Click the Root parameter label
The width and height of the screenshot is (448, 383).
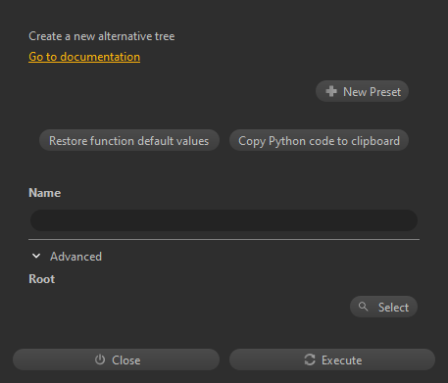[x=42, y=279]
